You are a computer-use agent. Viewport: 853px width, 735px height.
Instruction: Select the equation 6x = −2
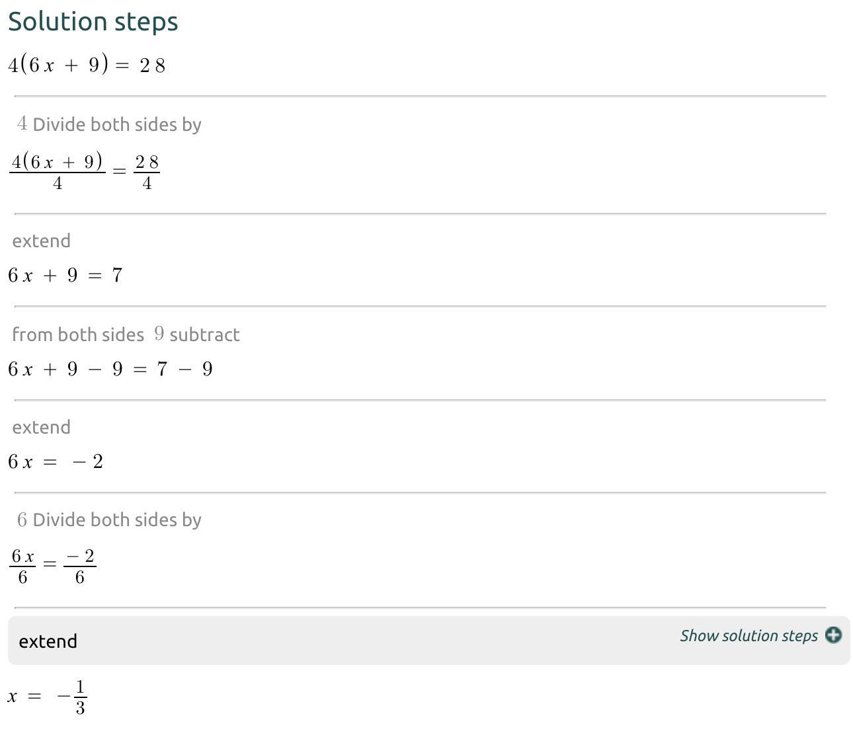click(x=56, y=461)
